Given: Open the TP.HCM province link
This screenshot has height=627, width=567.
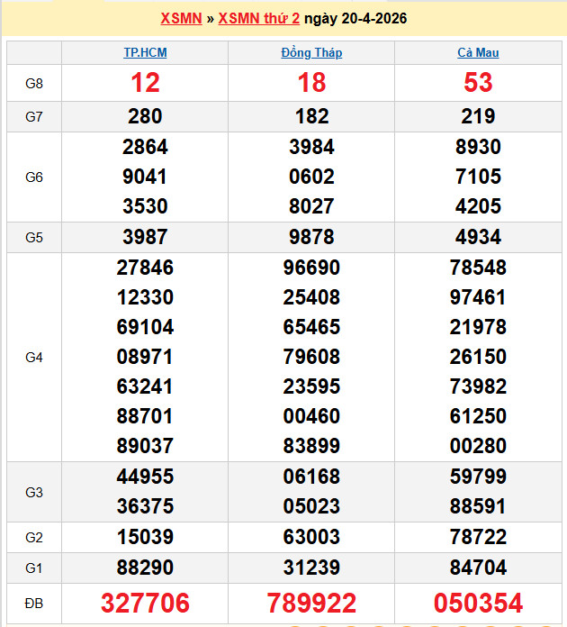Looking at the screenshot, I should coord(145,52).
